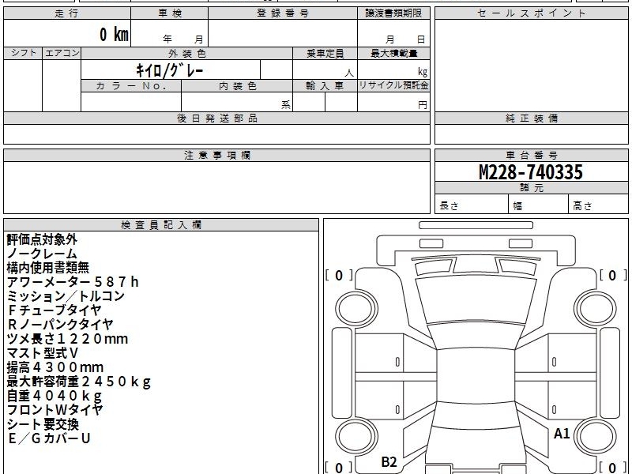Select chassis number M228-740335
This screenshot has width=632, height=474.
coord(531,172)
